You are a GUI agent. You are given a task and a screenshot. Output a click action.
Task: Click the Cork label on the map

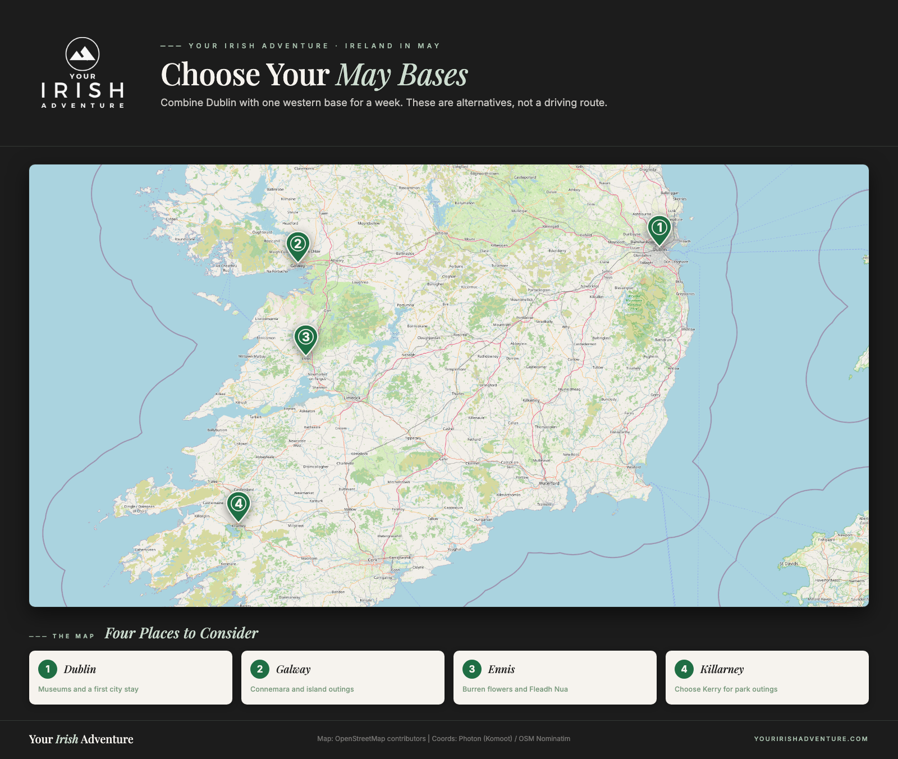[373, 560]
